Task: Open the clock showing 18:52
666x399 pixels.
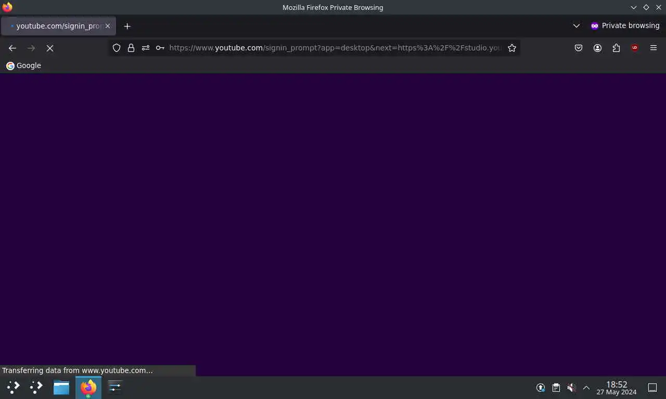Action: click(x=617, y=388)
